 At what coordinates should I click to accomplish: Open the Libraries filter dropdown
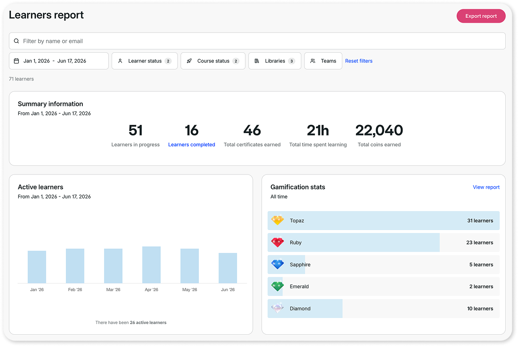(x=275, y=61)
